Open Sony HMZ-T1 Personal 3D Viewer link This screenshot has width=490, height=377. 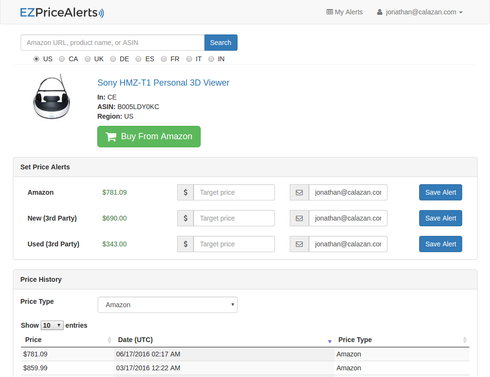click(163, 83)
